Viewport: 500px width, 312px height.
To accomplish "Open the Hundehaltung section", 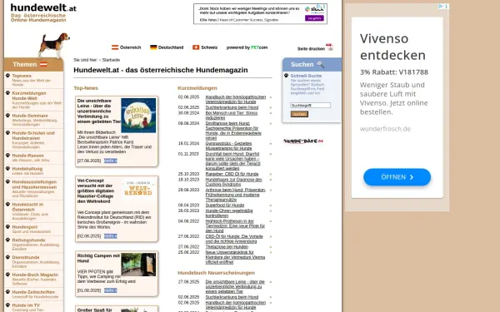I will 27,169.
